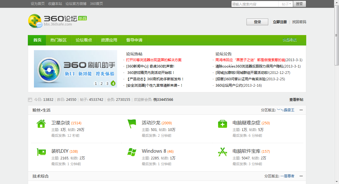Image resolution: width=339 pixels, height=184 pixels.
Task: Open the Windows 8 forum title
Action: (154, 151)
